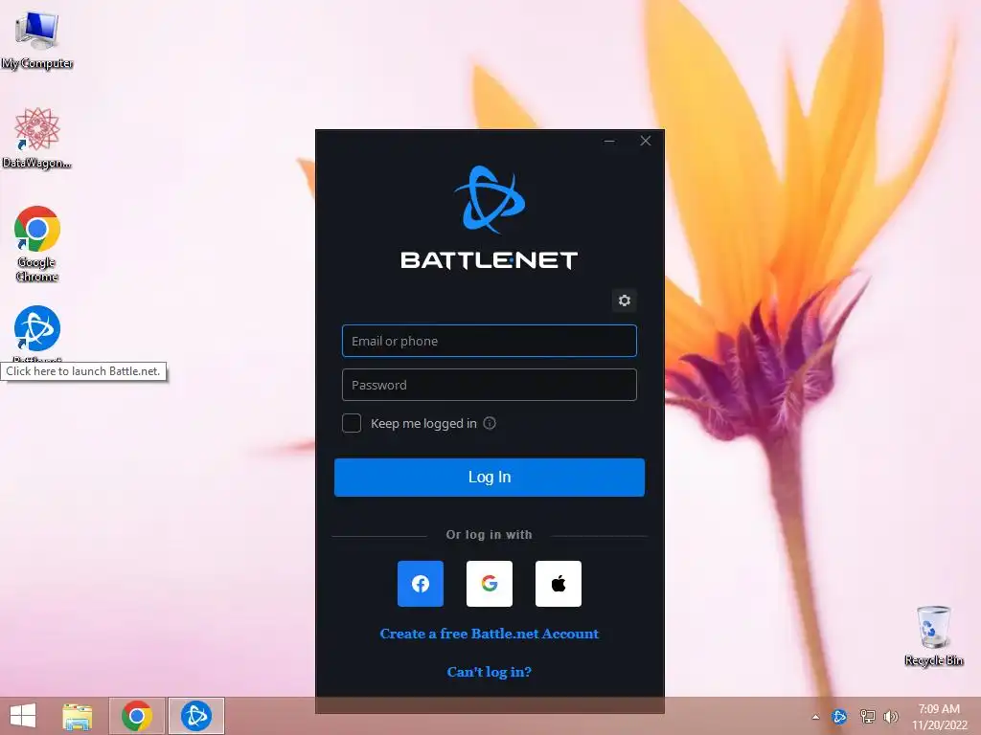Click info icon beside Keep me logged in

click(x=490, y=423)
